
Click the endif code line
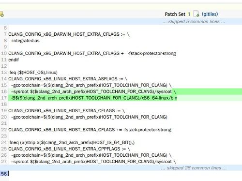(x=14, y=60)
